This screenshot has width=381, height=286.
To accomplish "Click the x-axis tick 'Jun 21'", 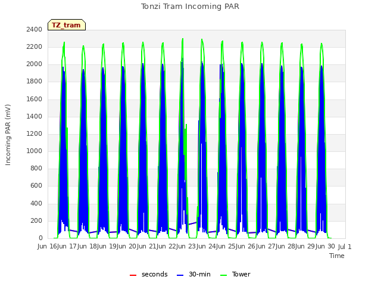I will (147, 246).
